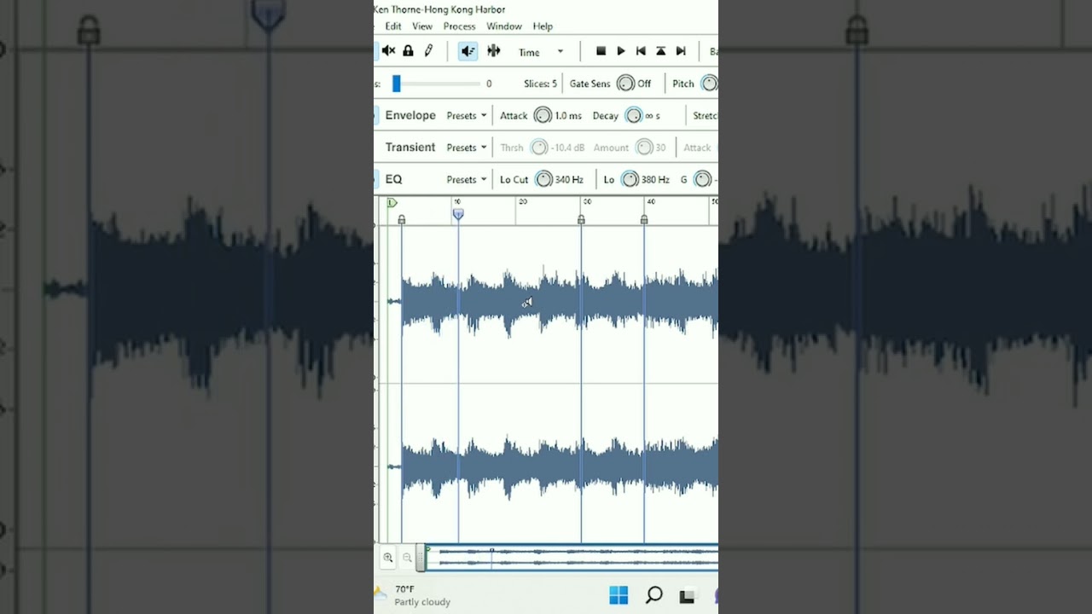
Task: Click the Lo "380 Hz" value
Action: tap(655, 180)
